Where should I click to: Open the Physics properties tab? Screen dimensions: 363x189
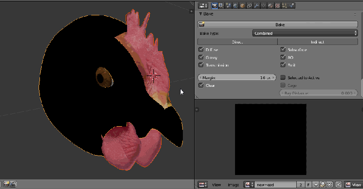[x=291, y=5]
